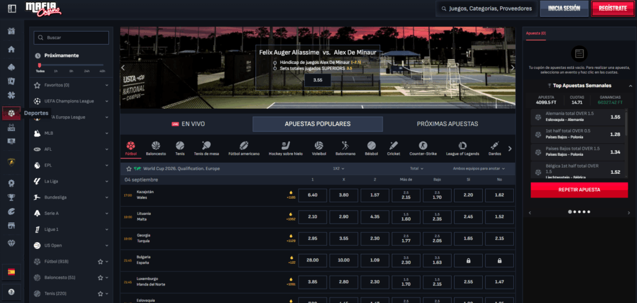
Task: Collapse Top Apuestas Semanales section
Action: pyautogui.click(x=630, y=86)
